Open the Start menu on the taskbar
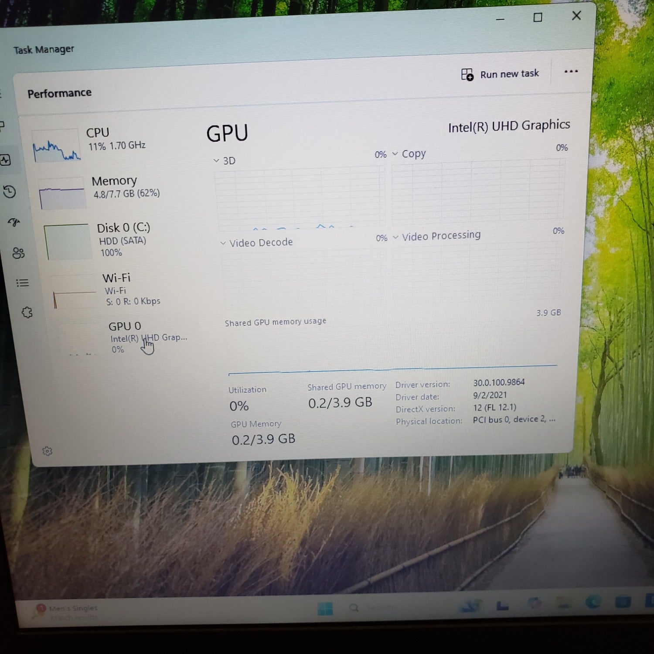 (325, 607)
